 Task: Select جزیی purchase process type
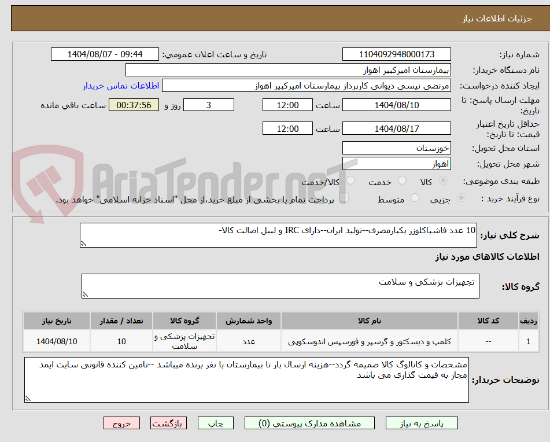pyautogui.click(x=461, y=197)
